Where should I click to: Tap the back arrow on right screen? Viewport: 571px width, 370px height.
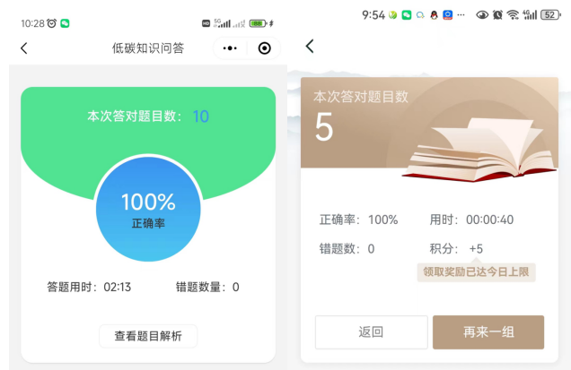click(310, 47)
